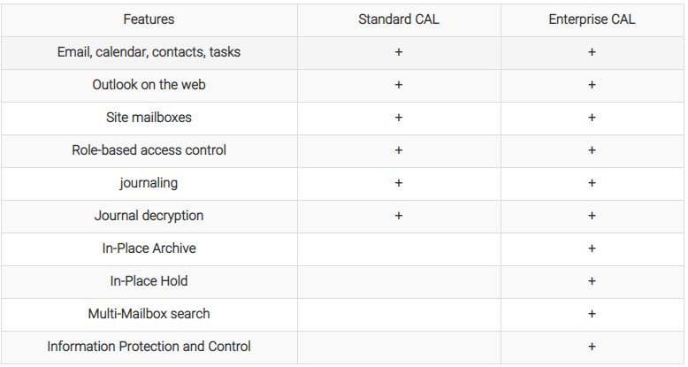Click Outlook on the web feature text
Viewport: 688px width, 367px height.
tap(149, 85)
